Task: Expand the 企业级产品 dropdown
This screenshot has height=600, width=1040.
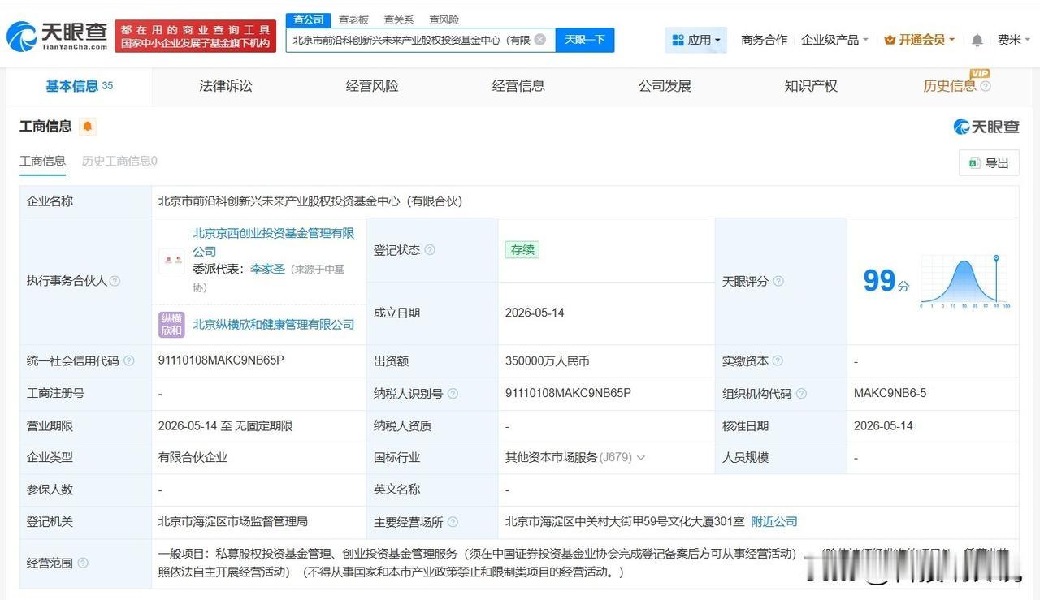Action: [834, 40]
